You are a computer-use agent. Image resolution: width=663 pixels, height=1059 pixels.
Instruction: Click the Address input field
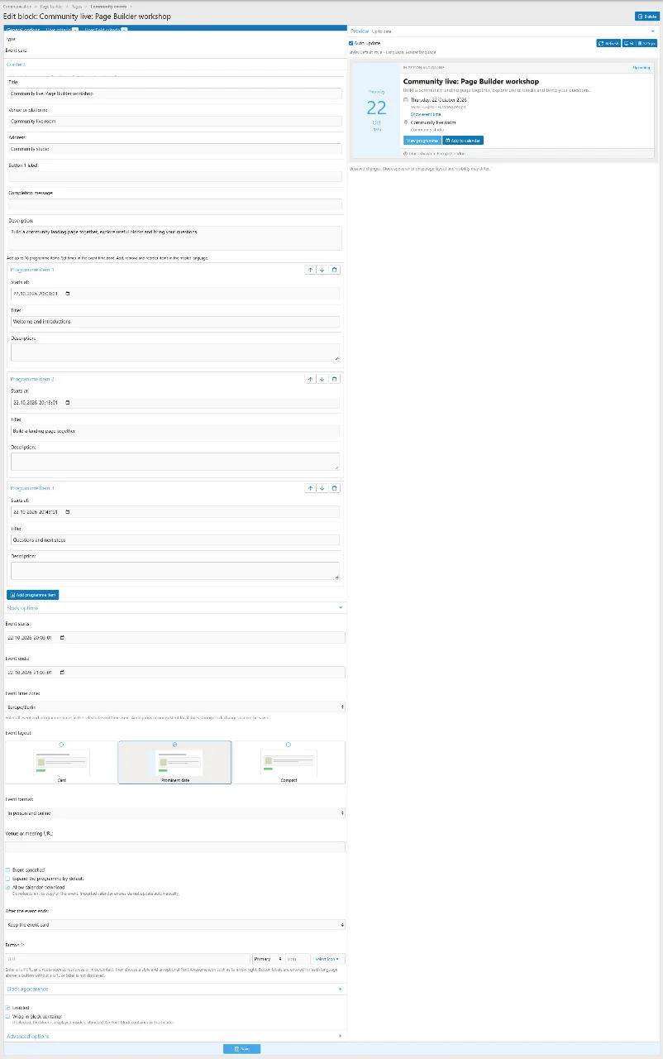[x=174, y=149]
